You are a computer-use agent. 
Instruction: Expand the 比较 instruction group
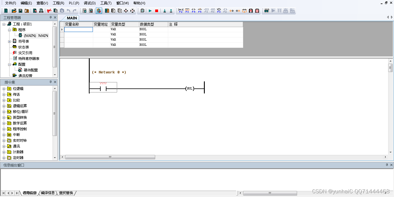click(x=4, y=100)
